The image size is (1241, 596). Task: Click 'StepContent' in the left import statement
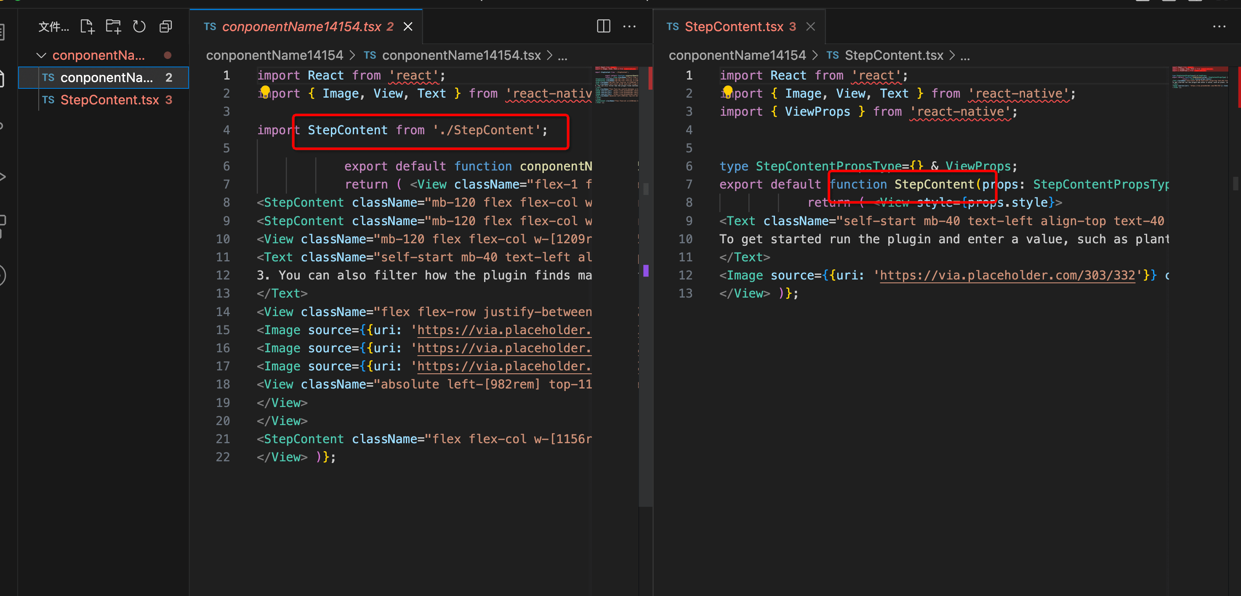tap(347, 130)
